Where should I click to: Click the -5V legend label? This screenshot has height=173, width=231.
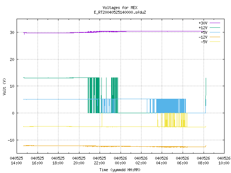(x=204, y=42)
